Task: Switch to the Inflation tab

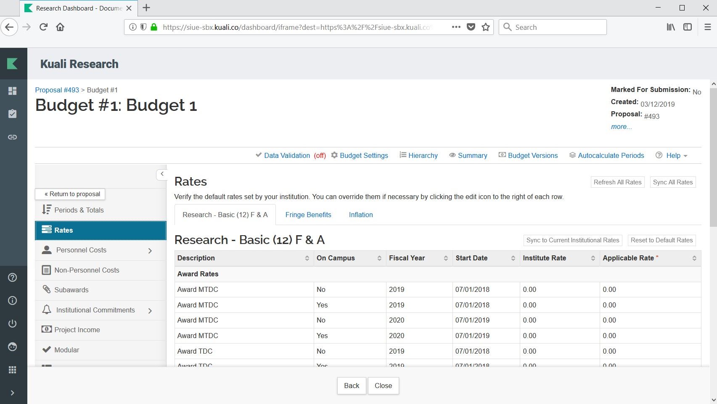Action: (360, 215)
